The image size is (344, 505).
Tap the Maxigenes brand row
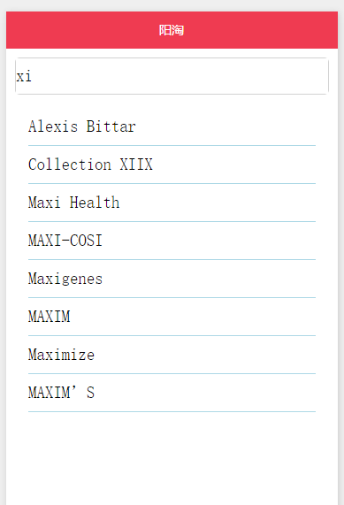(x=172, y=279)
